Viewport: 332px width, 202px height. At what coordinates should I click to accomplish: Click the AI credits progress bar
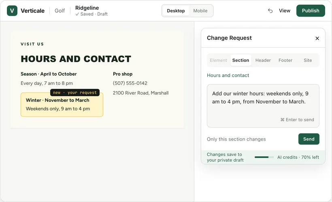264,157
